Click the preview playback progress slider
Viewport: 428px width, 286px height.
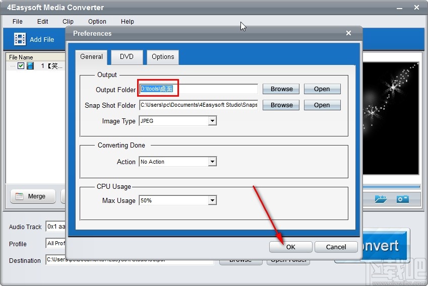391,187
